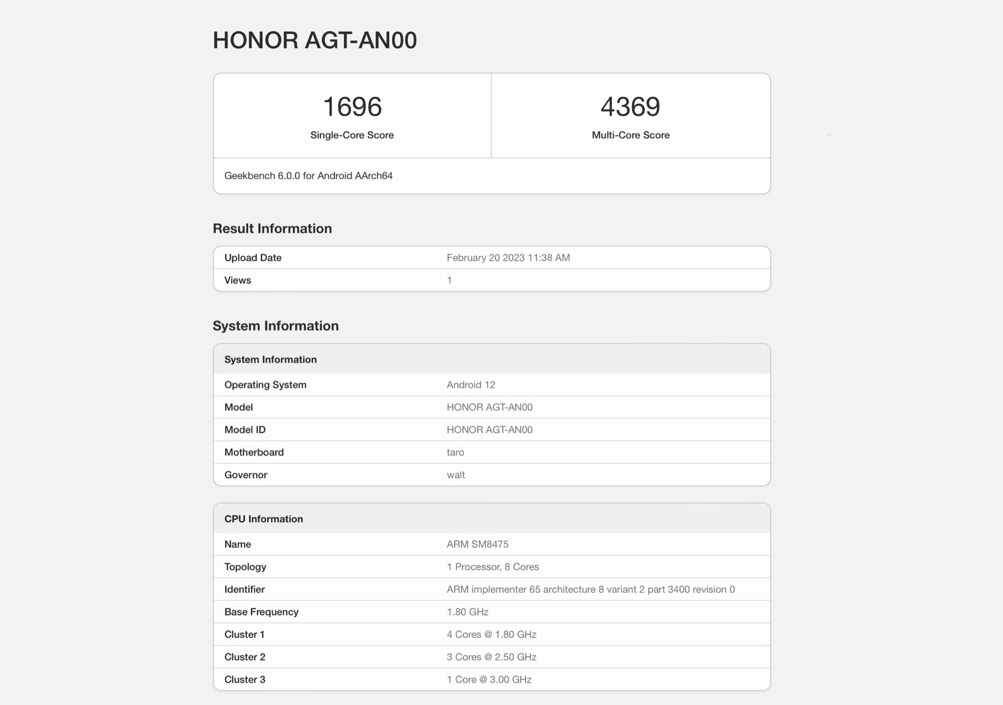1003x705 pixels.
Task: Click the Multi-Core Score label
Action: [x=630, y=135]
